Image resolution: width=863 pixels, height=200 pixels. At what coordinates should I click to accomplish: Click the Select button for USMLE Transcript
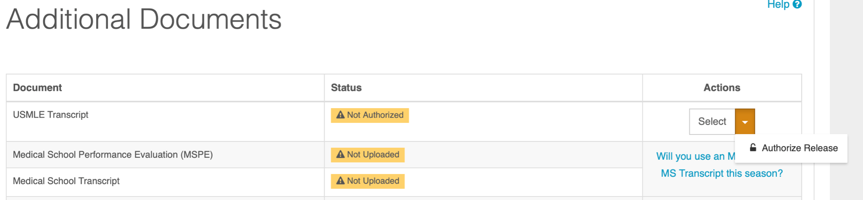pos(712,122)
